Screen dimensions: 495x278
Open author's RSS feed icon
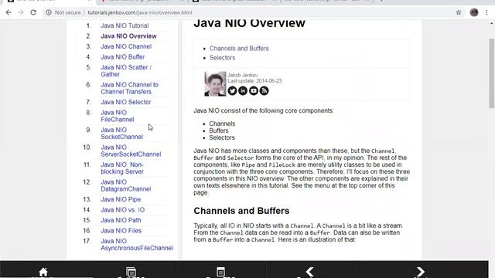265,91
